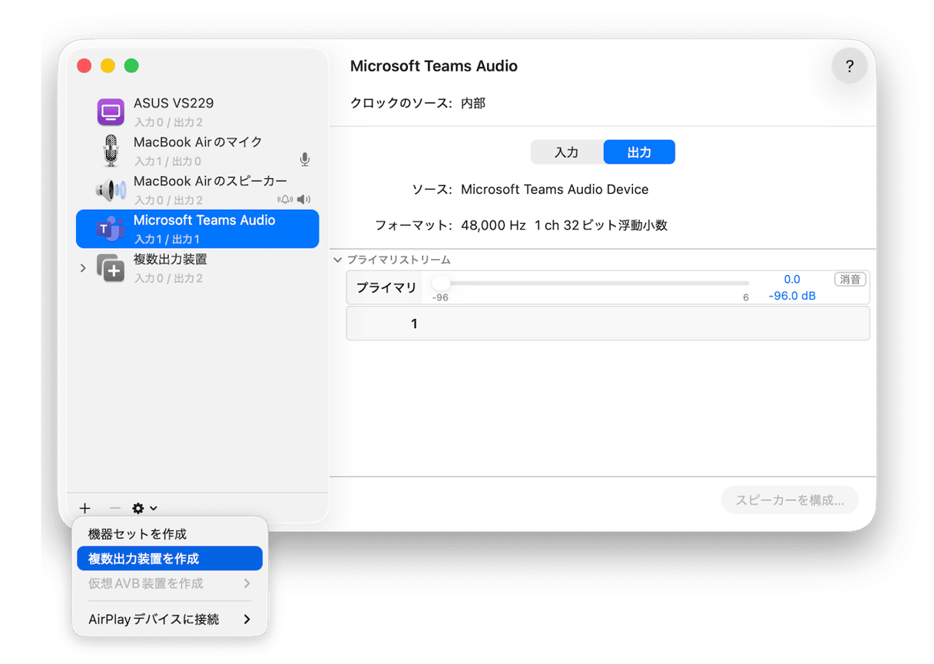Select the ASUS VS229 device row
Screen dimensions: 934x664
[197, 112]
